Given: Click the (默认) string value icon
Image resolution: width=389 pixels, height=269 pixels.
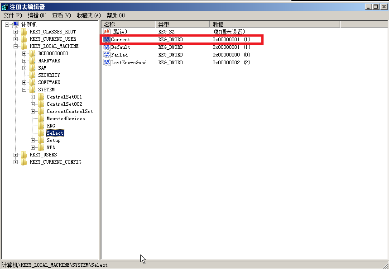Looking at the screenshot, I should point(107,32).
